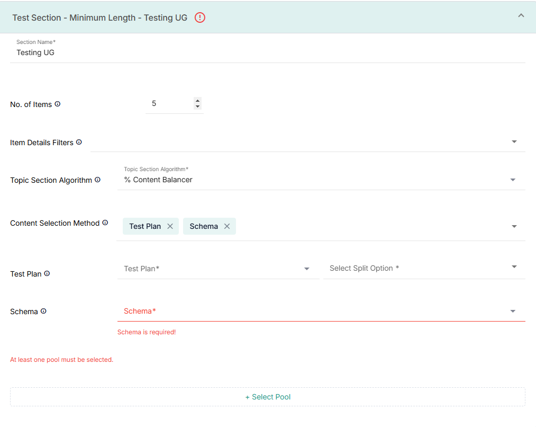
Task: Open the Item Details Filters dropdown
Action: coord(514,142)
